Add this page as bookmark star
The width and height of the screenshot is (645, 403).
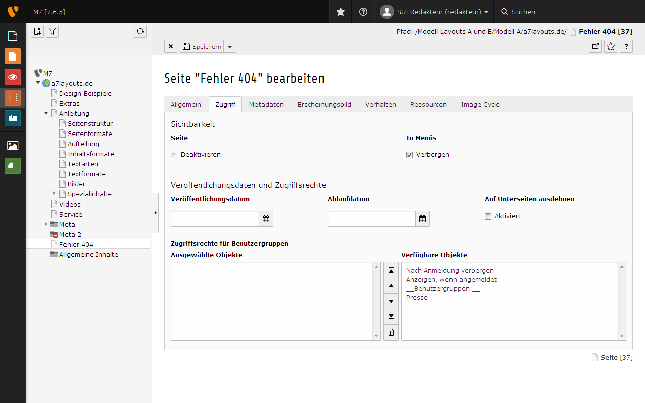click(x=611, y=46)
